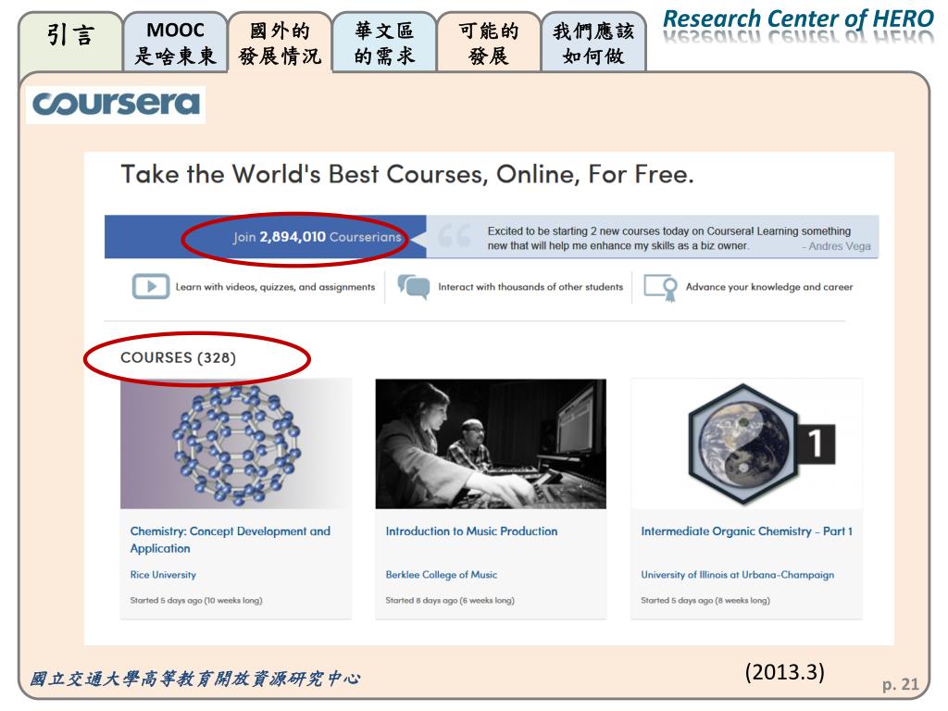The image size is (948, 711).
Task: Click the 國立交通大學高等教育開放資源研究中心 footer text
Action: (194, 679)
